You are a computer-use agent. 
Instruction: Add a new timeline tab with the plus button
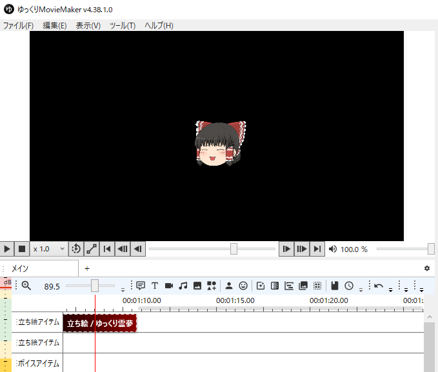[x=87, y=268]
